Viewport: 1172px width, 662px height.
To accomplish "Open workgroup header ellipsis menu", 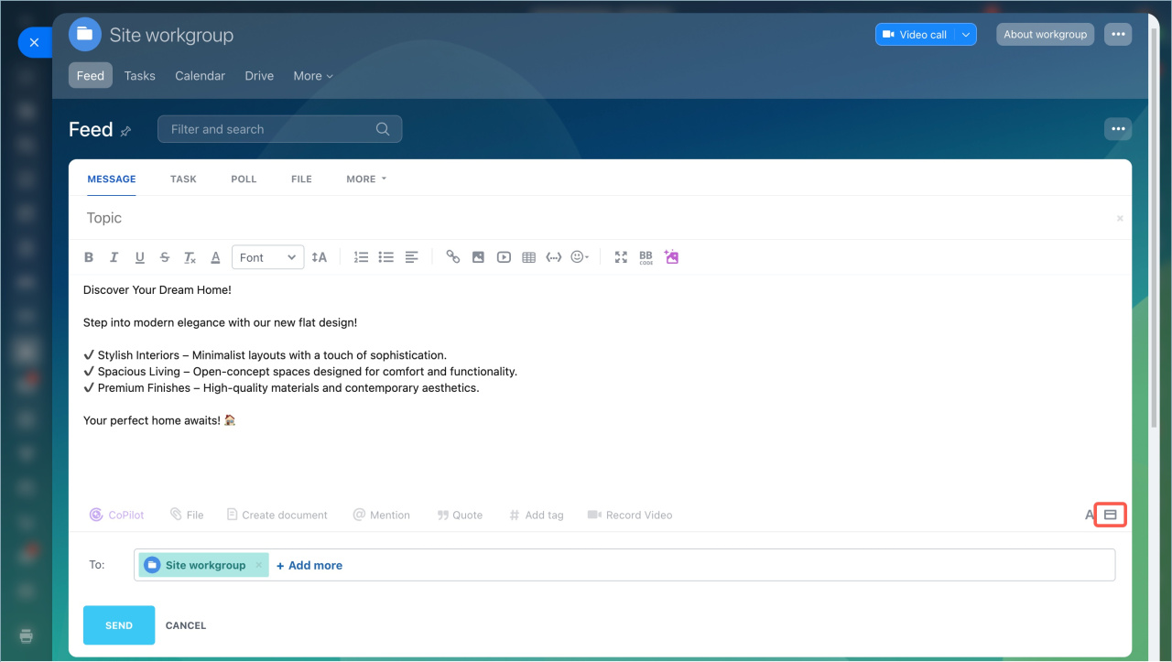I will [x=1118, y=34].
